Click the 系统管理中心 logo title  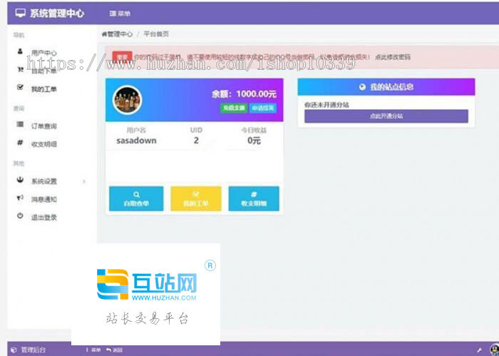click(x=50, y=13)
